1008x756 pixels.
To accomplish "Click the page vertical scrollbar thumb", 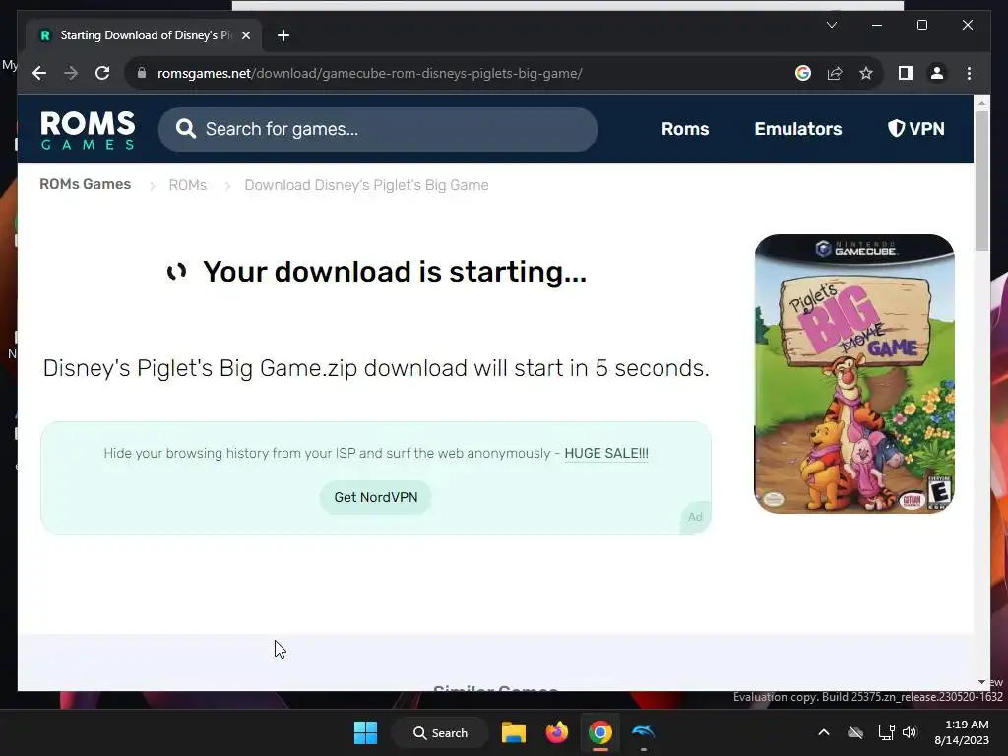I will pyautogui.click(x=981, y=180).
